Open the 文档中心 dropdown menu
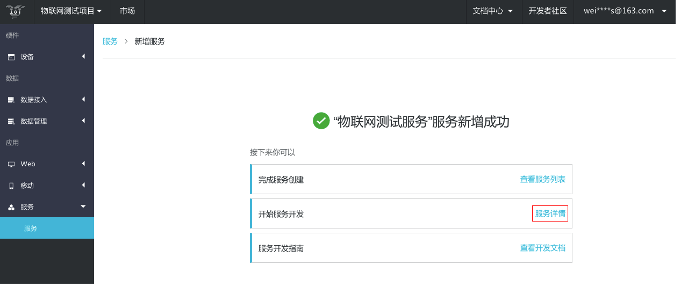This screenshot has width=688, height=295. 493,11
